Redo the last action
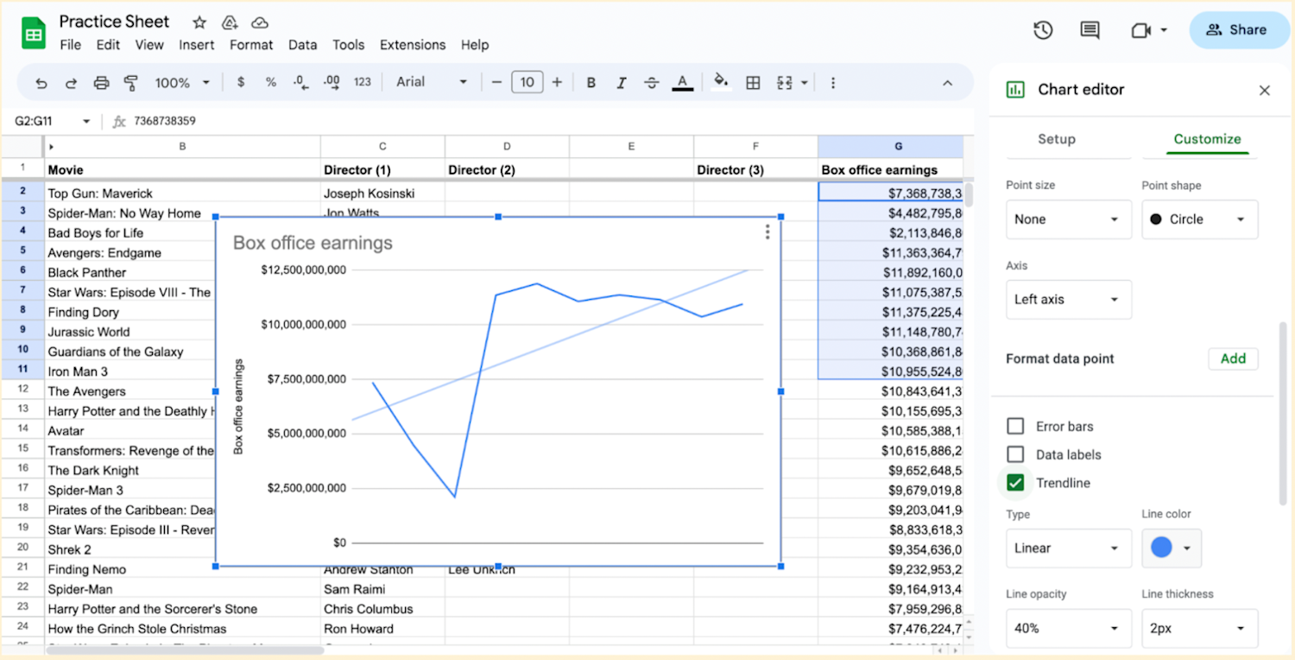Screen dimensions: 1295x660 click(x=71, y=83)
